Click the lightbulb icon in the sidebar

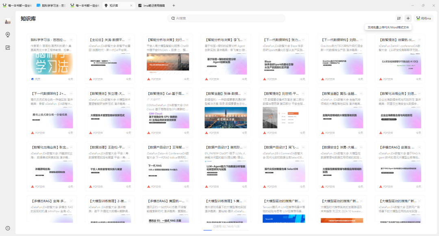point(8,35)
